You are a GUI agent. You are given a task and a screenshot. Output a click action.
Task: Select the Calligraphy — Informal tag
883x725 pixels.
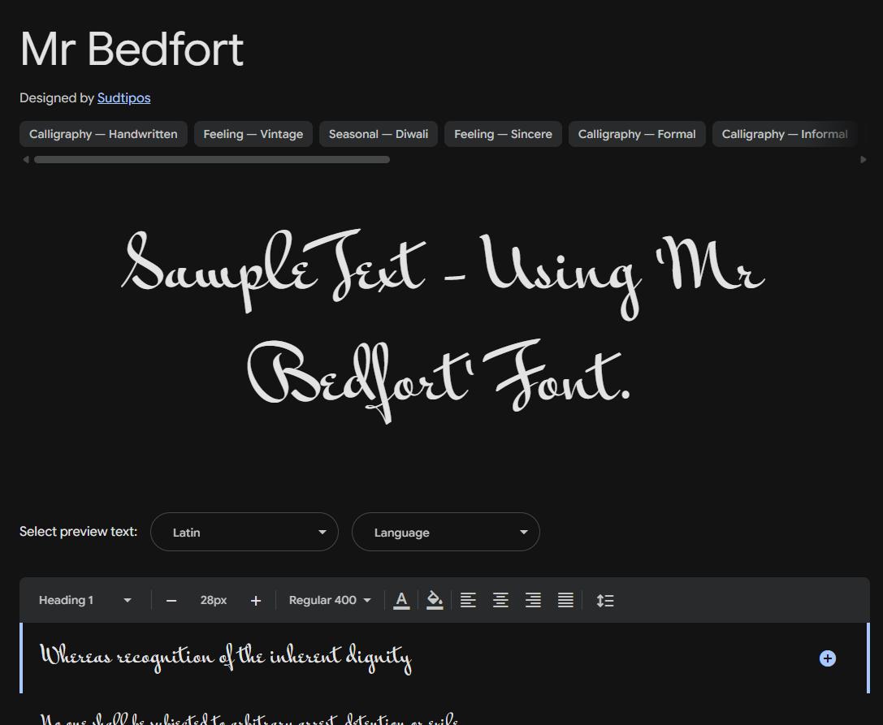tap(785, 134)
